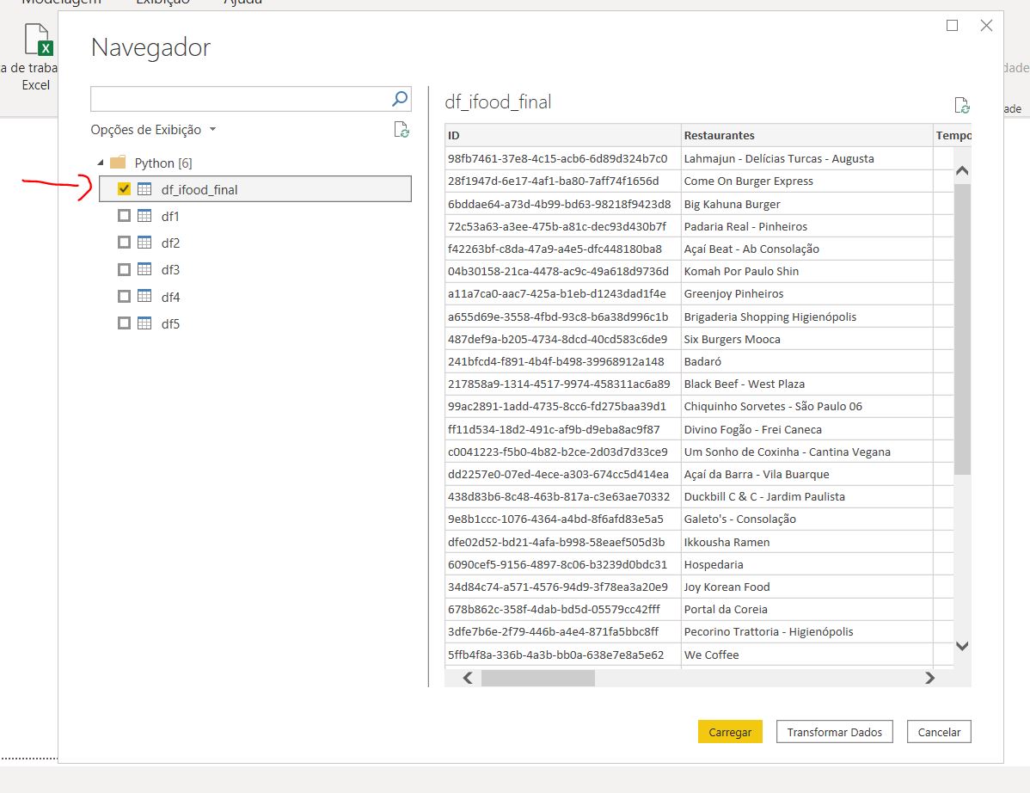Click the table icon next to df_ifood_final
Image resolution: width=1030 pixels, height=793 pixels.
(x=144, y=189)
